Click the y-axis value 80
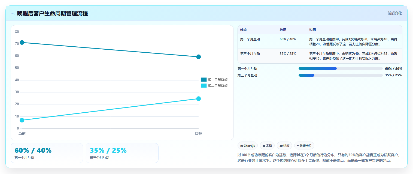413x174 pixels. [x=17, y=32]
